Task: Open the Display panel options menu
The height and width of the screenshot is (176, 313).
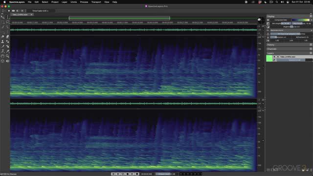Action: click(x=311, y=16)
